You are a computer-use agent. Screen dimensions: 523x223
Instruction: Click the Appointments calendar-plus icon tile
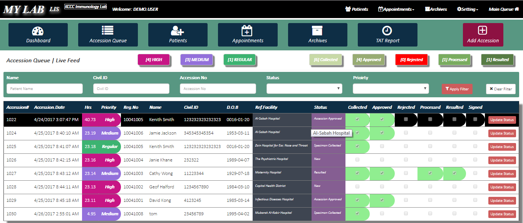(x=247, y=31)
